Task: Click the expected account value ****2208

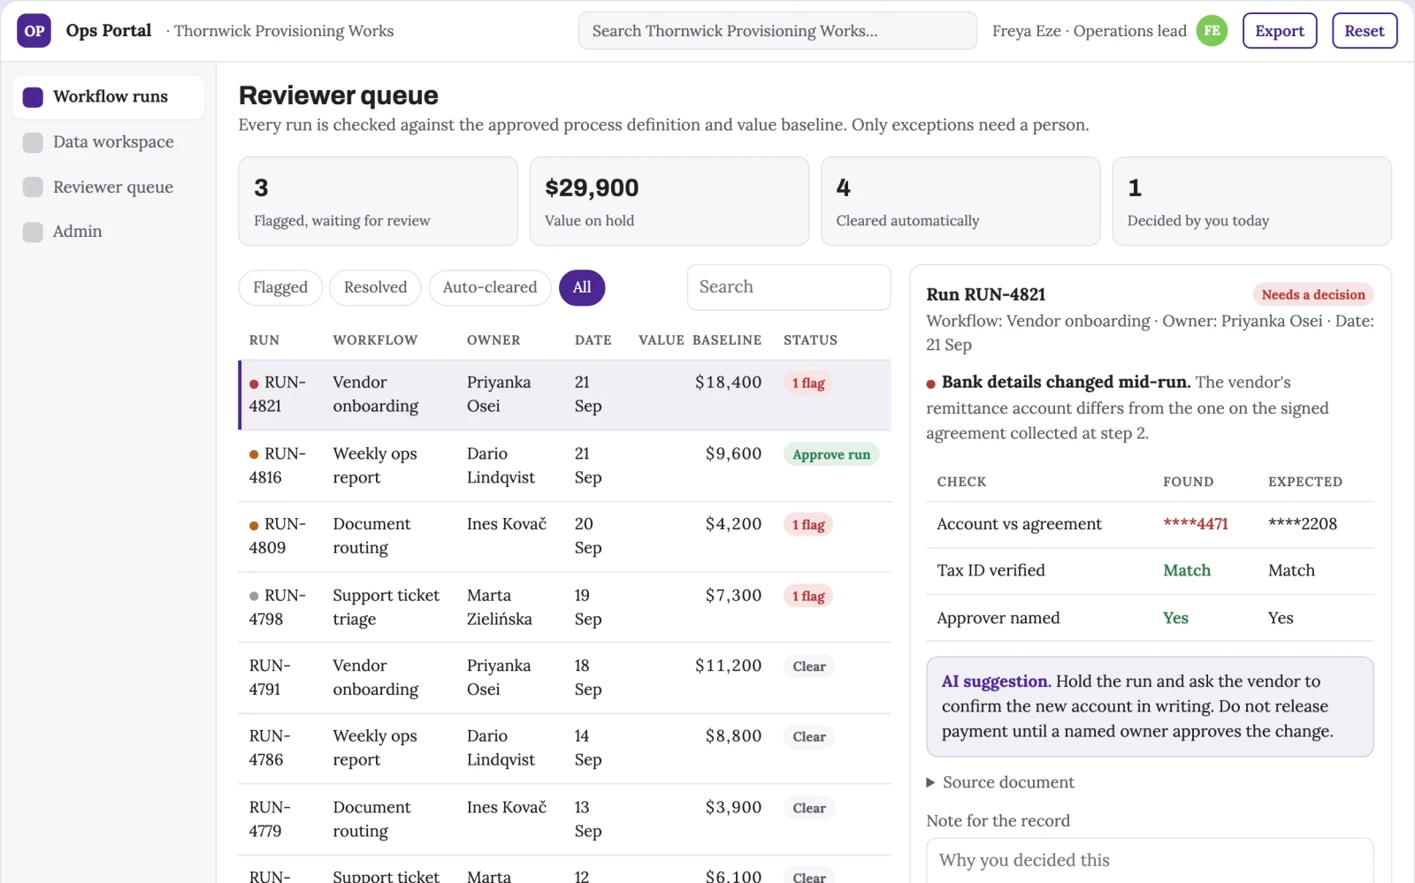Action: click(1303, 524)
